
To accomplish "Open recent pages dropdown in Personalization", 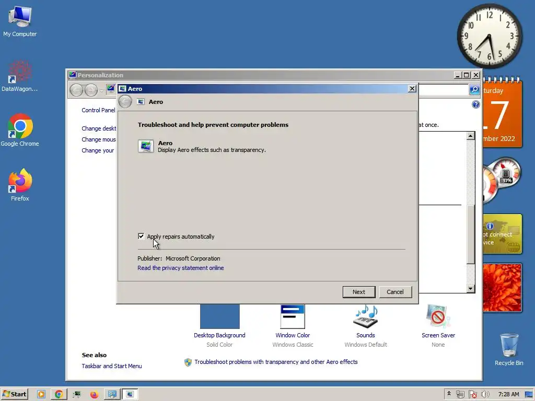I will coord(102,90).
